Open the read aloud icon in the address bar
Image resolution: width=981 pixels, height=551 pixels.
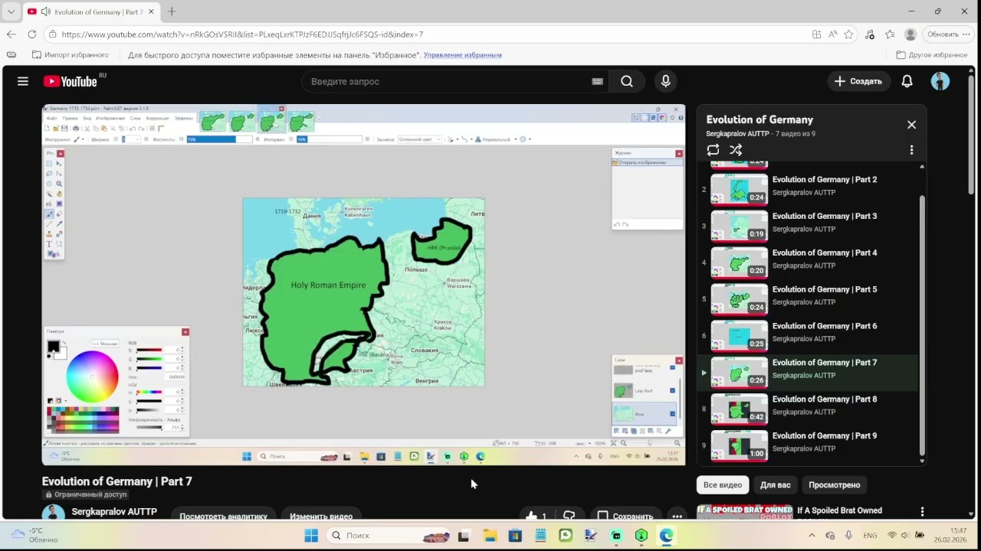coord(832,34)
